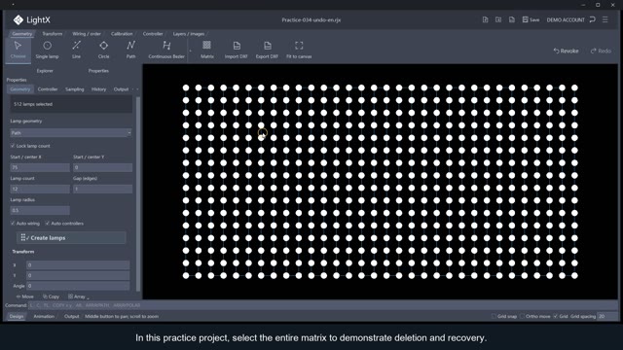Switch to the Animation mode tab

(44, 316)
